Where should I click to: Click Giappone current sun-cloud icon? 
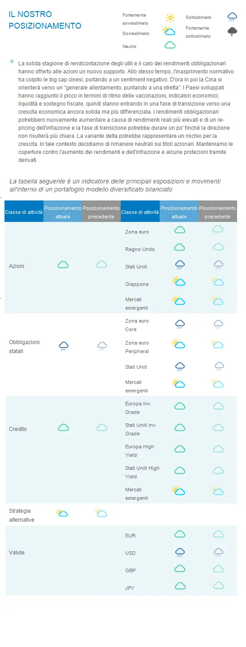coord(178,281)
